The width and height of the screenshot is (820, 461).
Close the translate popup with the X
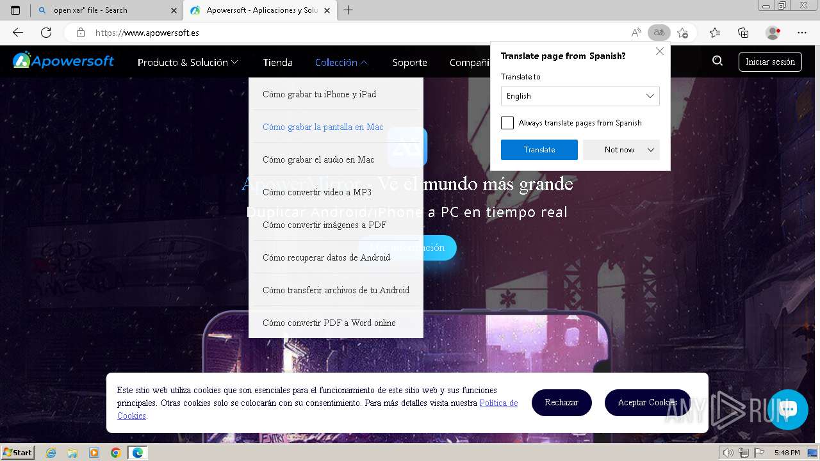pyautogui.click(x=660, y=51)
